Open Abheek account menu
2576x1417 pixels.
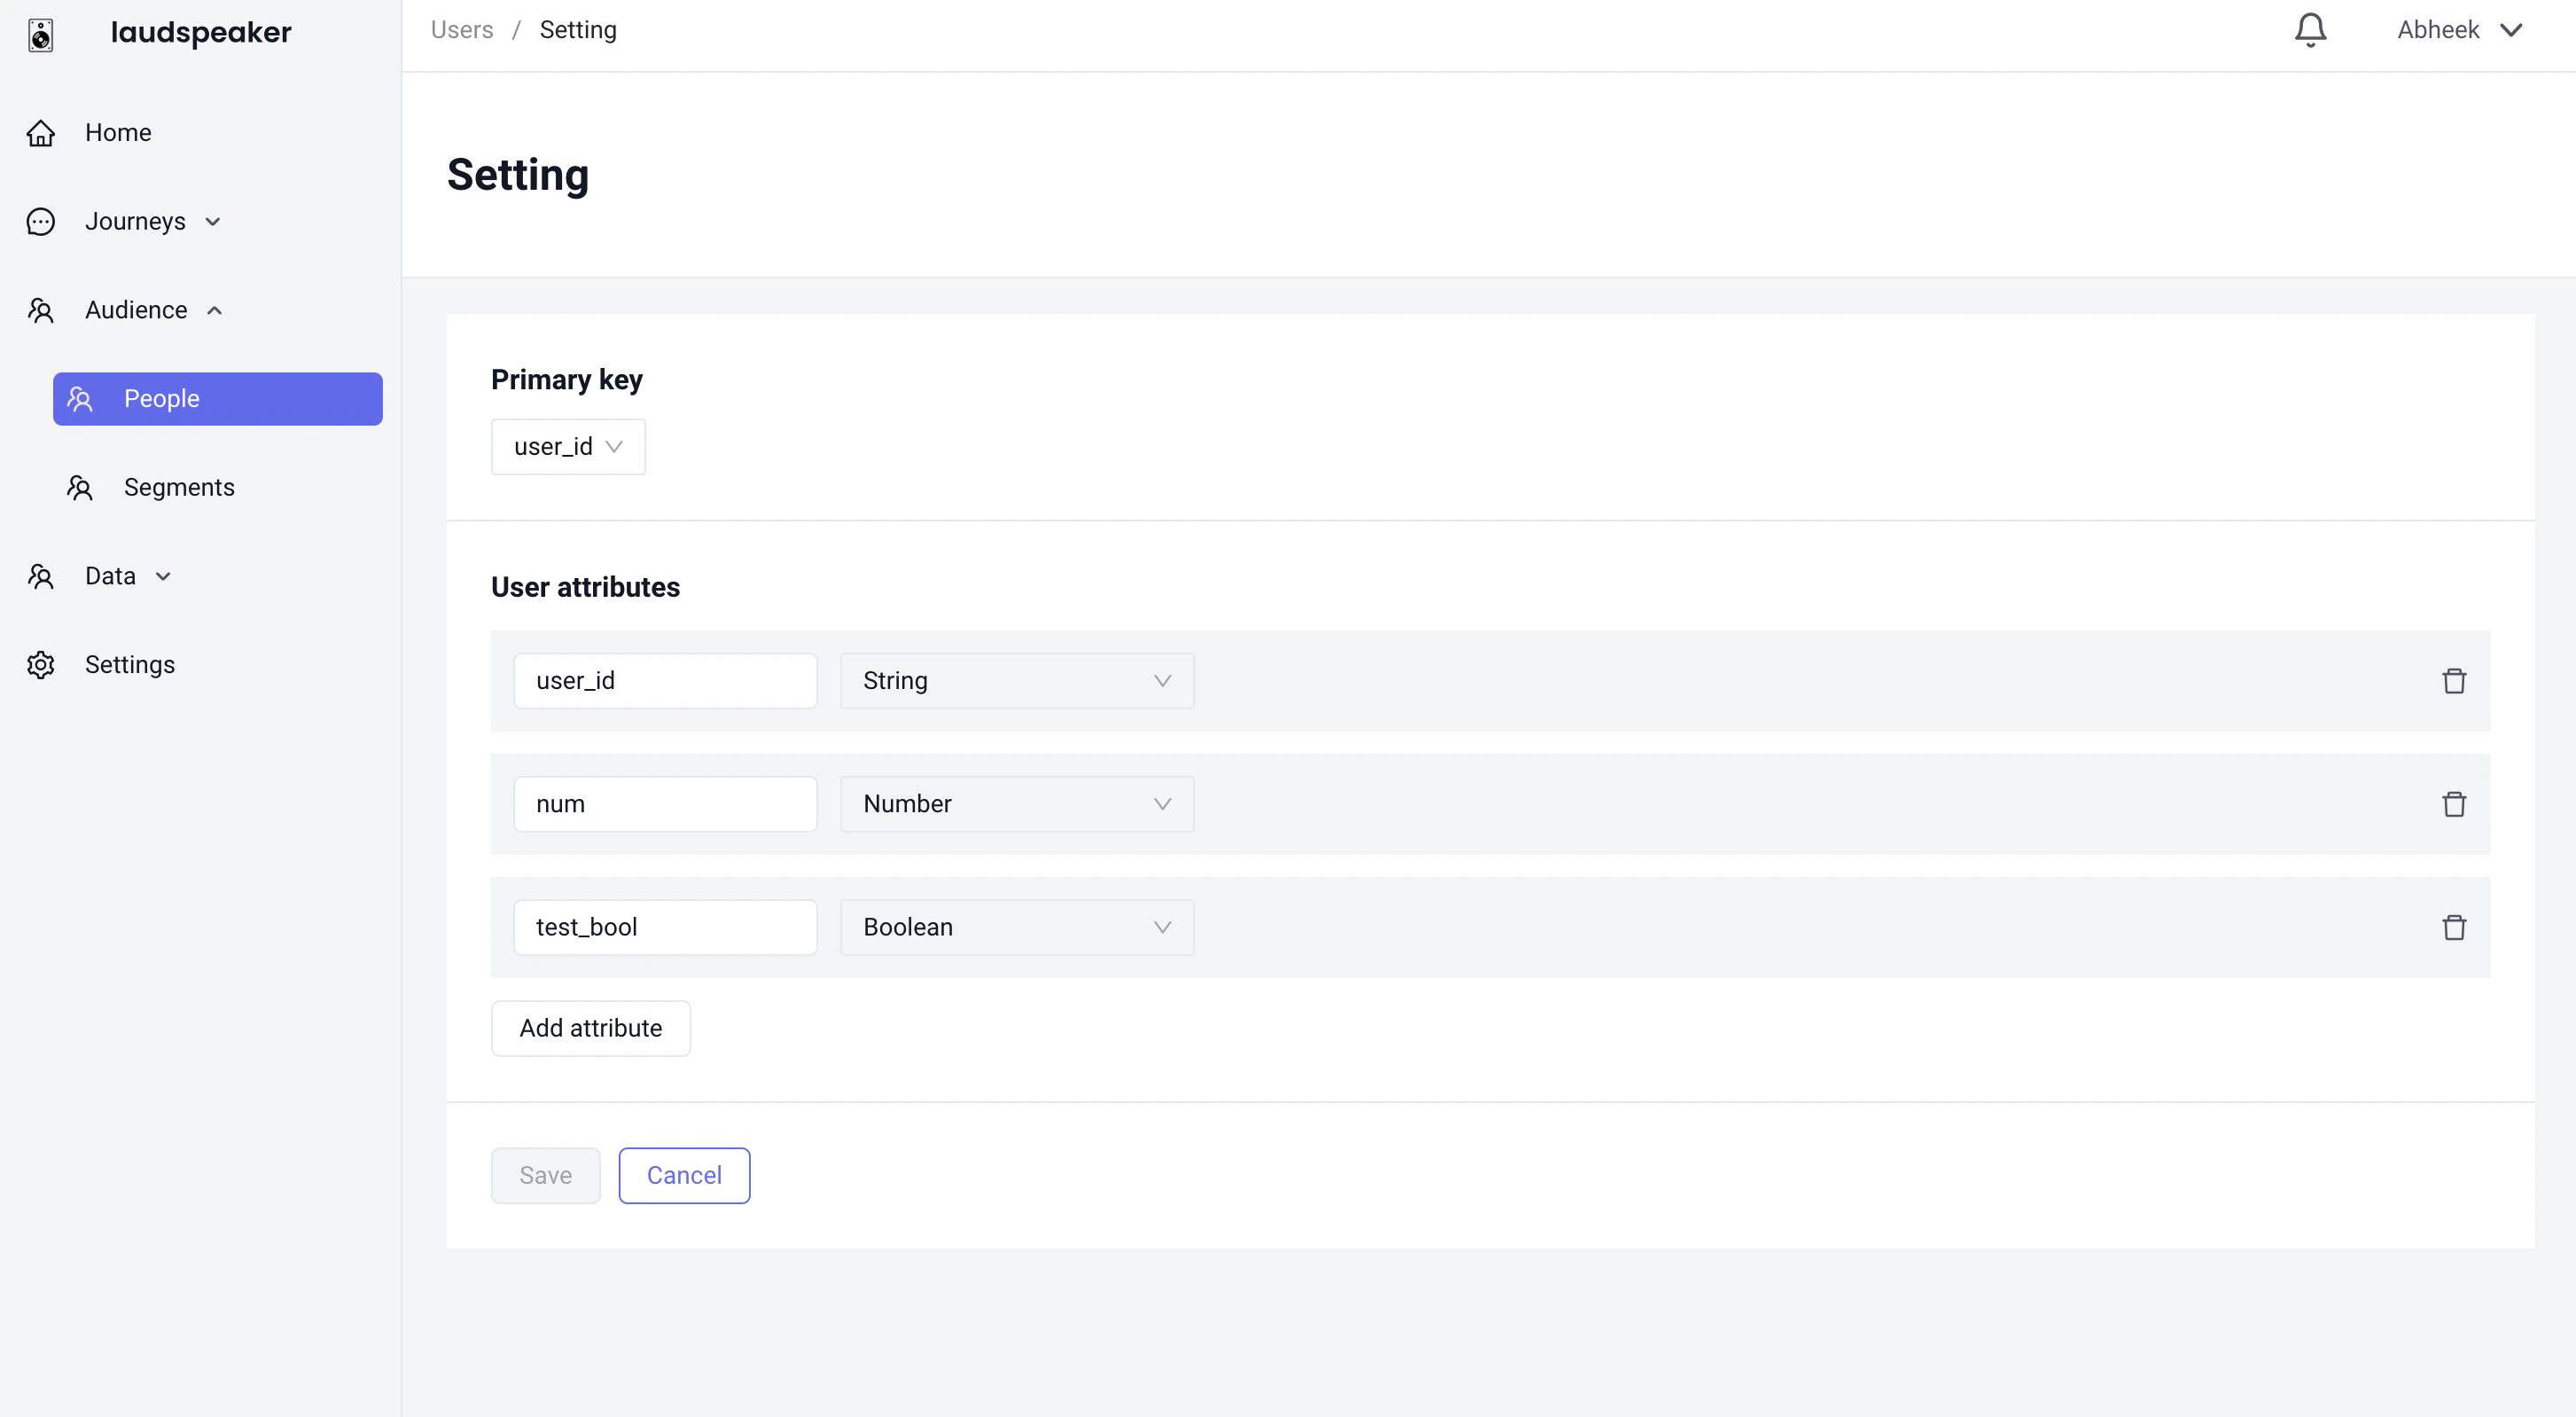point(2459,30)
